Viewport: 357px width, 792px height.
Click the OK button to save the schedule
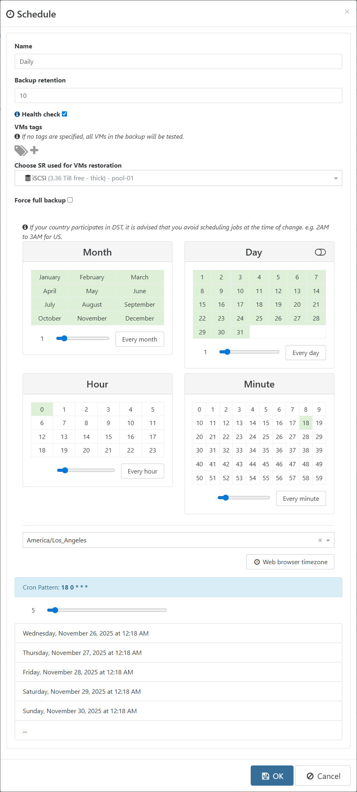point(272,776)
